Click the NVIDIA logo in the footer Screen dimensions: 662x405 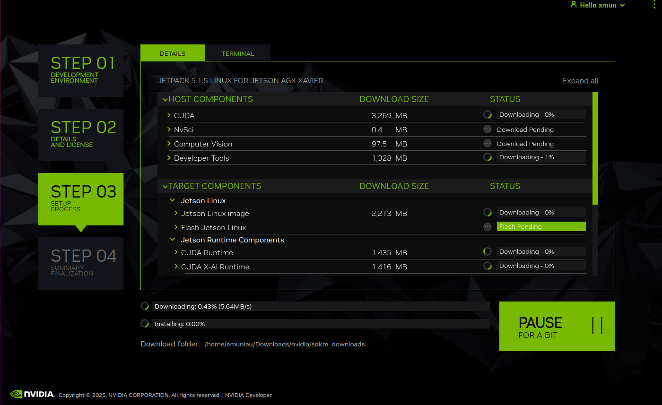coord(32,394)
